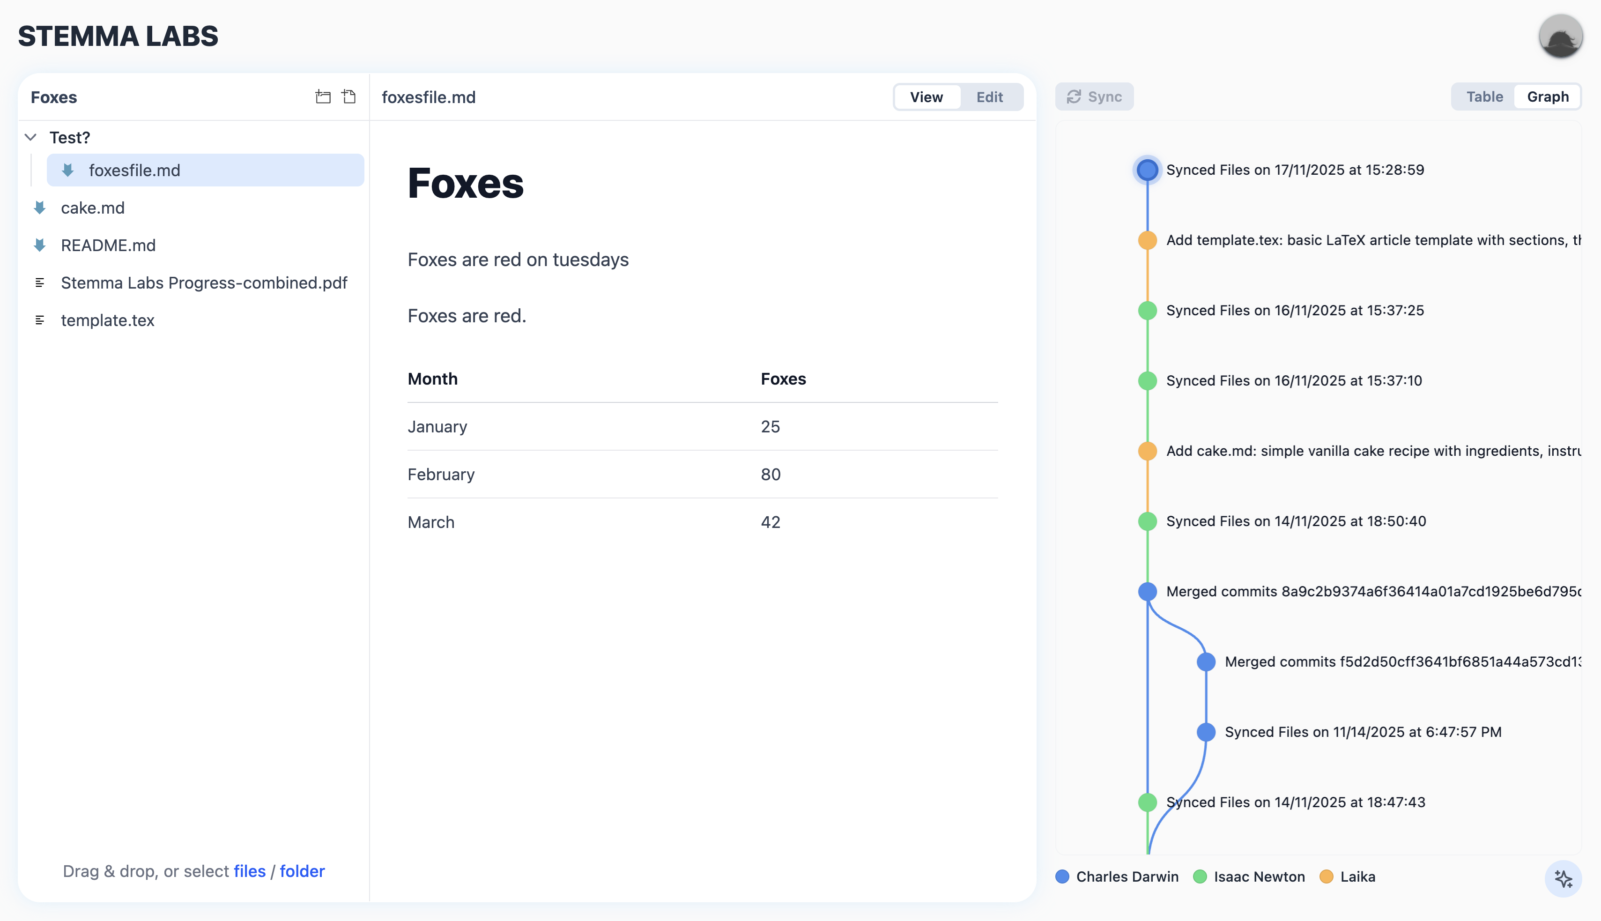1601x921 pixels.
Task: Click the folder upload link
Action: (302, 871)
